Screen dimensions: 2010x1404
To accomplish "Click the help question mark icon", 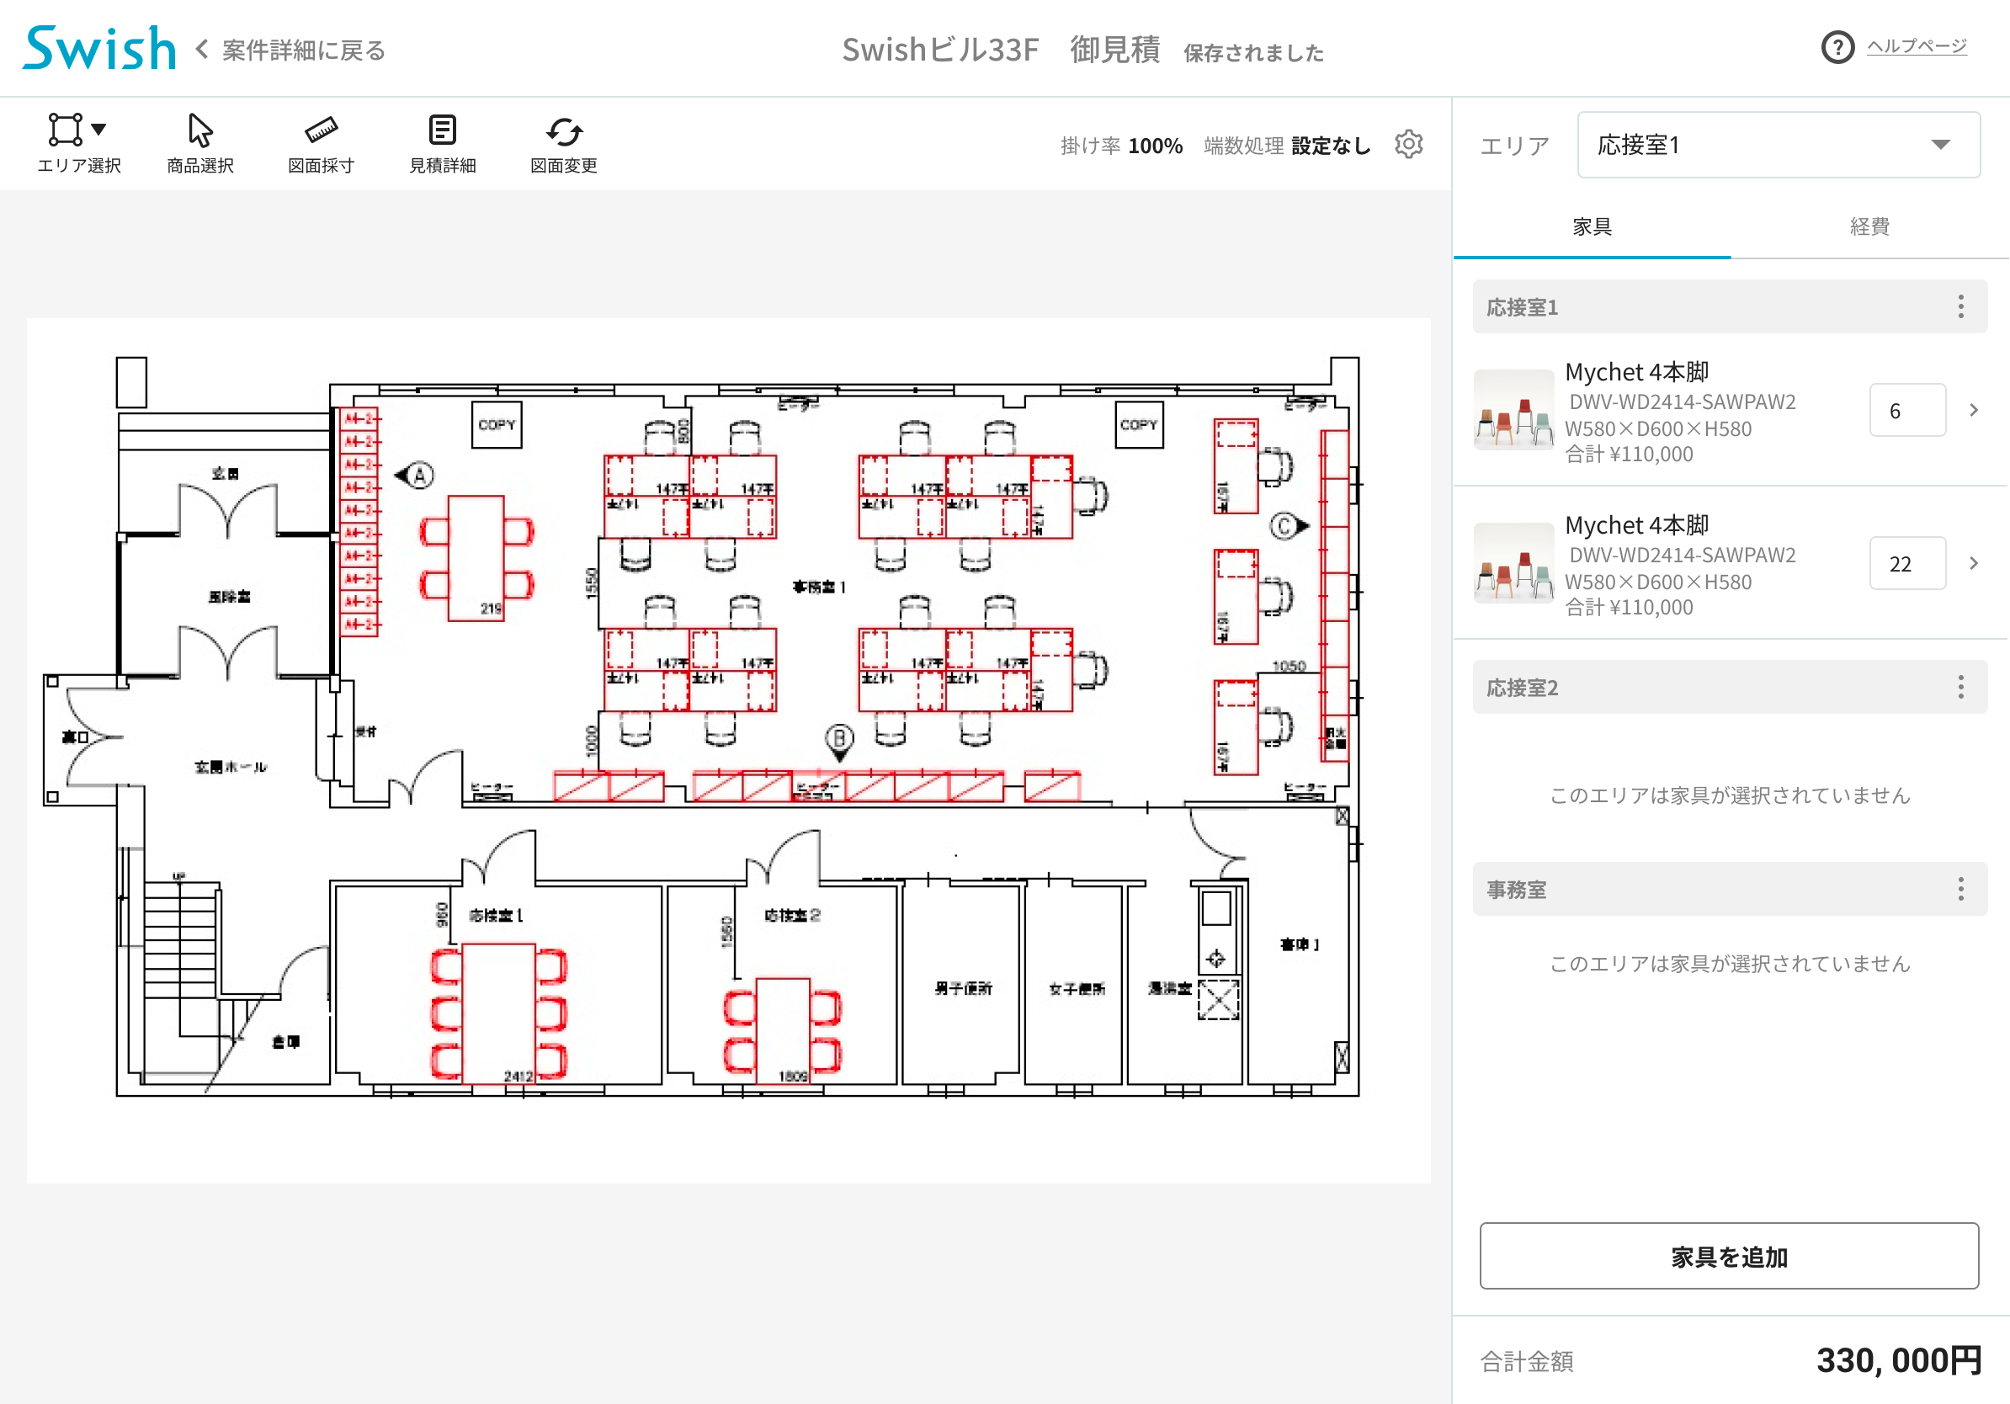I will pos(1837,47).
